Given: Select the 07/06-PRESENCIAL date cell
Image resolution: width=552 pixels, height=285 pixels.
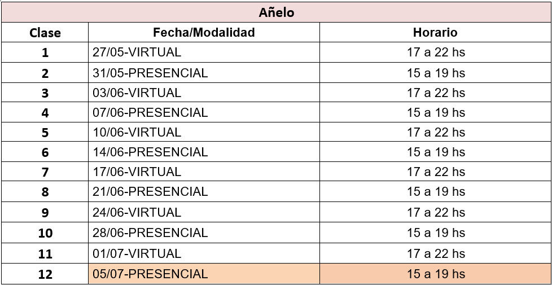Looking at the screenshot, I should 204,113.
